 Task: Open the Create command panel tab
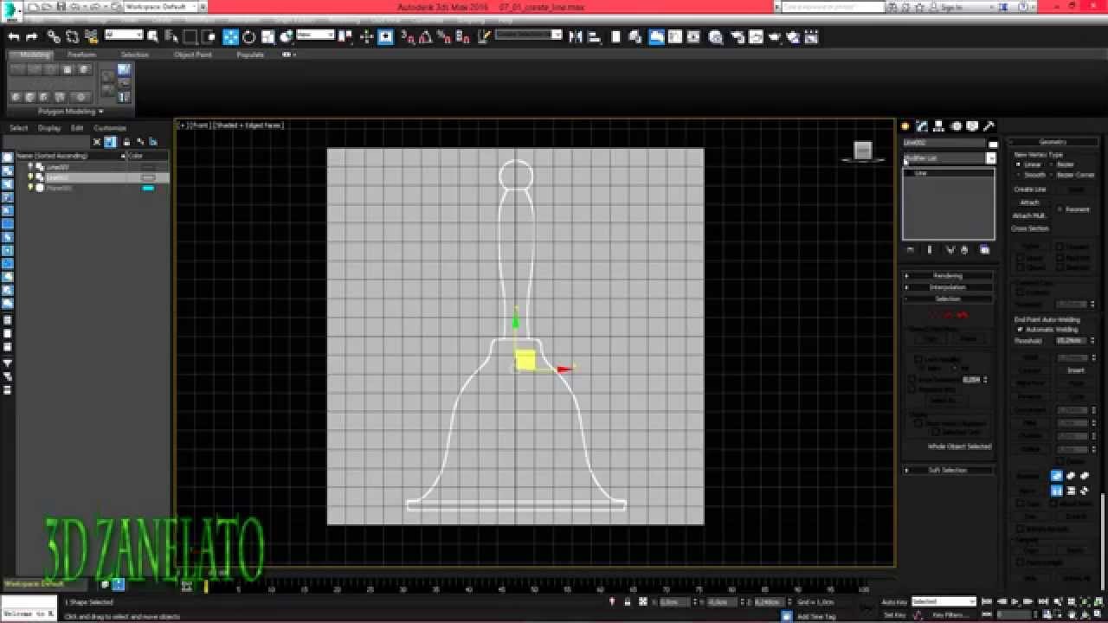click(906, 126)
